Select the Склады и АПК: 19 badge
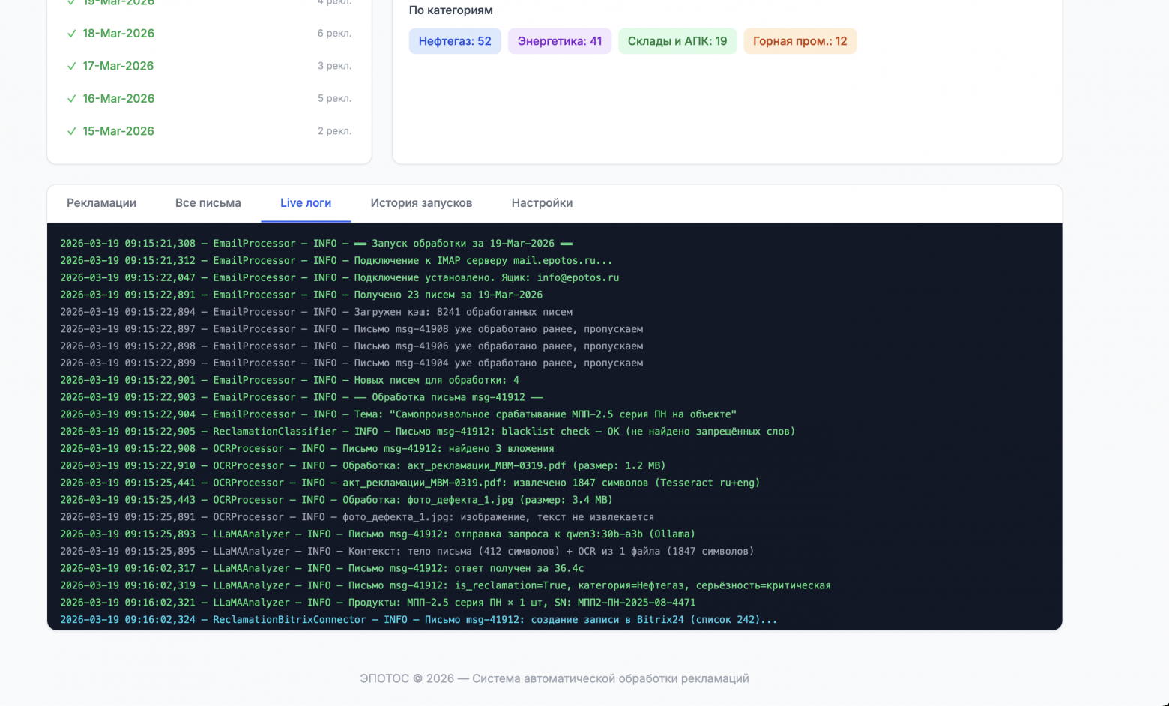The height and width of the screenshot is (706, 1169). (677, 41)
